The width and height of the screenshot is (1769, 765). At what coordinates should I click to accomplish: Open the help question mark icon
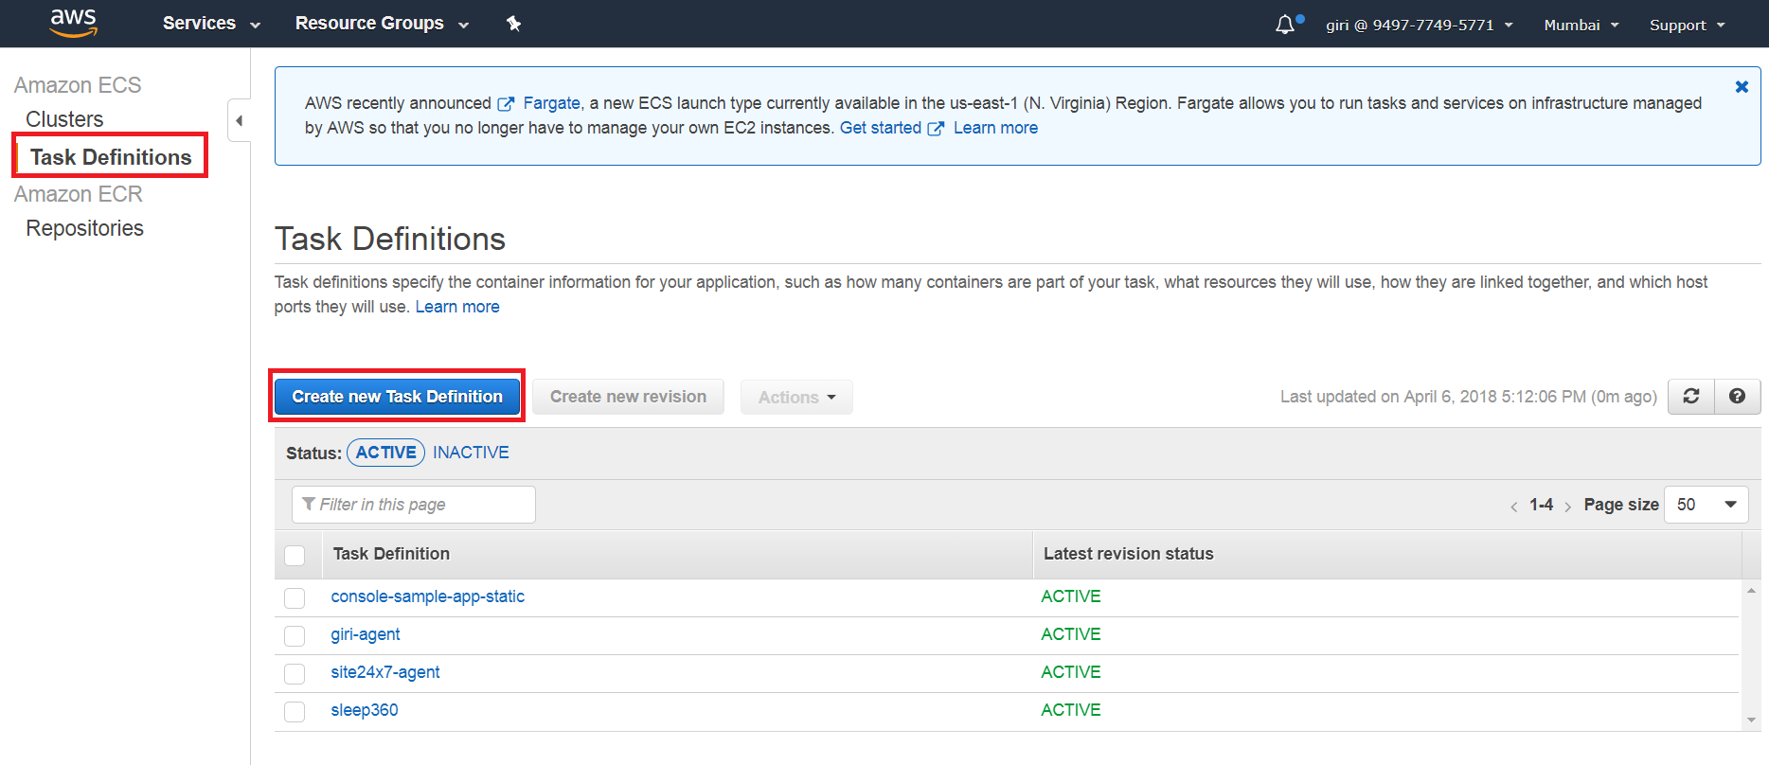click(x=1737, y=397)
